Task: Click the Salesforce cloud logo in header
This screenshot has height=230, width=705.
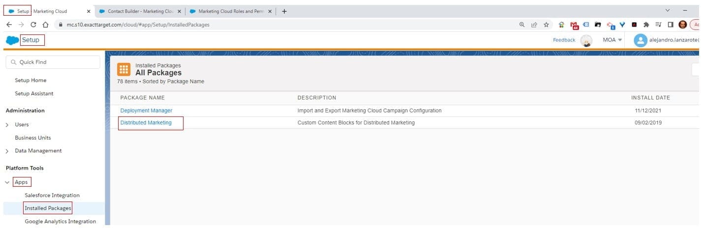Action: 12,40
